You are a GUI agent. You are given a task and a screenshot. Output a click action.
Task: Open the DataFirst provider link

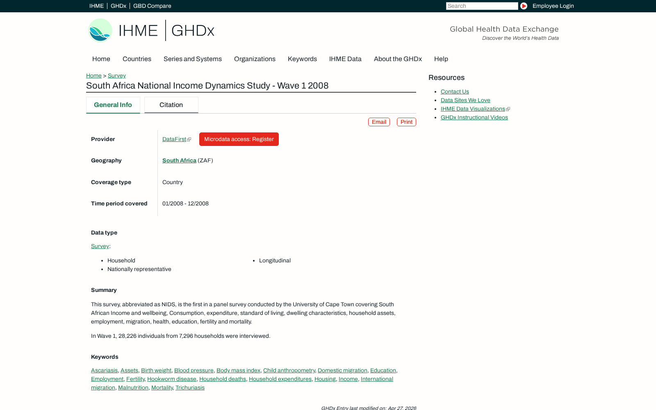[174, 139]
